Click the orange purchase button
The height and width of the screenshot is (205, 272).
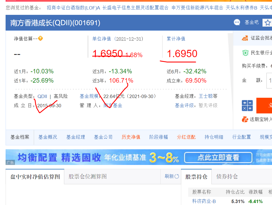click(264, 106)
